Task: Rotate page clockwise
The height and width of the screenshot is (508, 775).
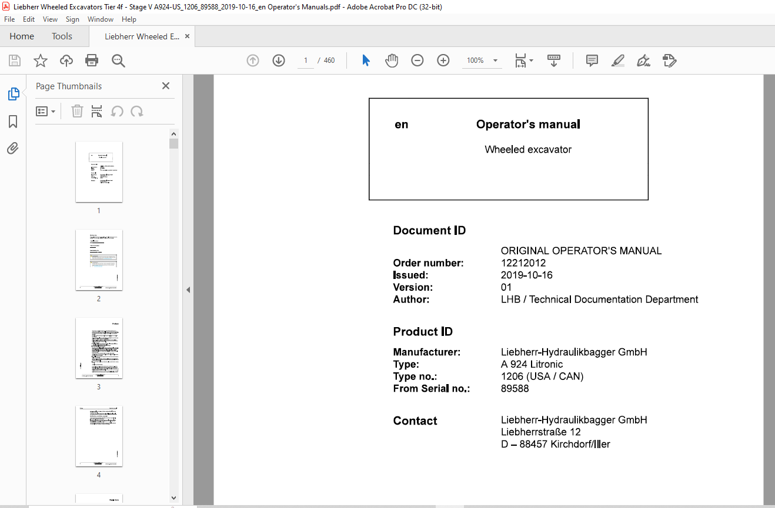Action: coord(137,111)
